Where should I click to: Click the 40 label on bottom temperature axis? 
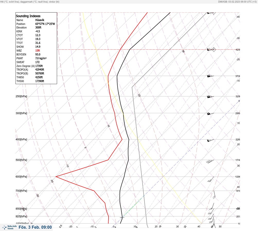point(199,227)
